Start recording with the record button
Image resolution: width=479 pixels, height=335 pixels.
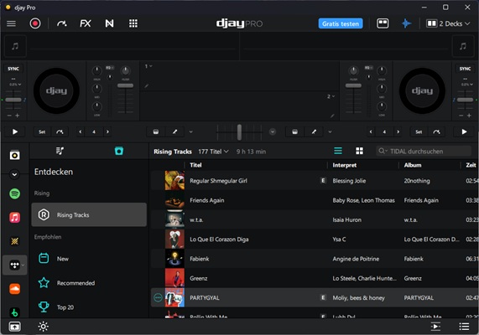pos(35,23)
